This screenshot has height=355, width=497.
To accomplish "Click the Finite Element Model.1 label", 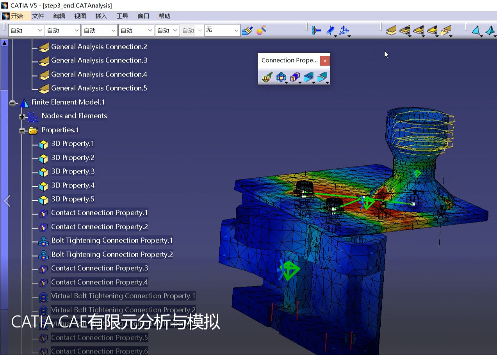I will click(68, 102).
